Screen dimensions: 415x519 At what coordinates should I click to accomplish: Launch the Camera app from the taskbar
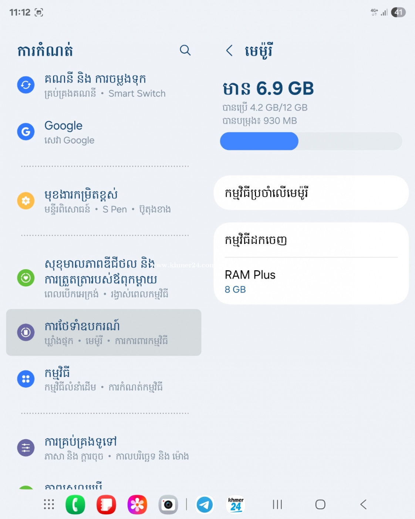(x=168, y=505)
